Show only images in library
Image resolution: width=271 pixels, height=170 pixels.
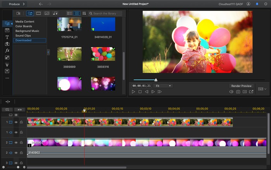47,13
